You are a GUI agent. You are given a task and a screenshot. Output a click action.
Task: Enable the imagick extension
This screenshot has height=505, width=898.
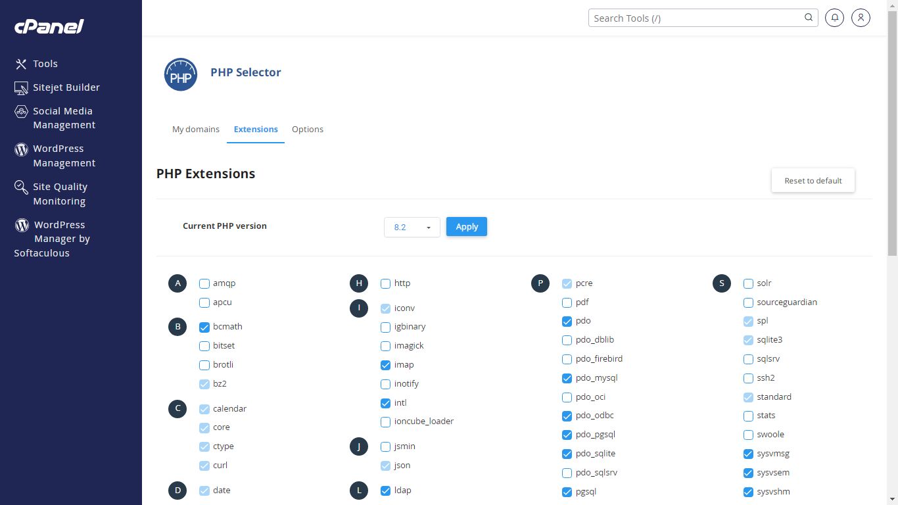pos(385,346)
